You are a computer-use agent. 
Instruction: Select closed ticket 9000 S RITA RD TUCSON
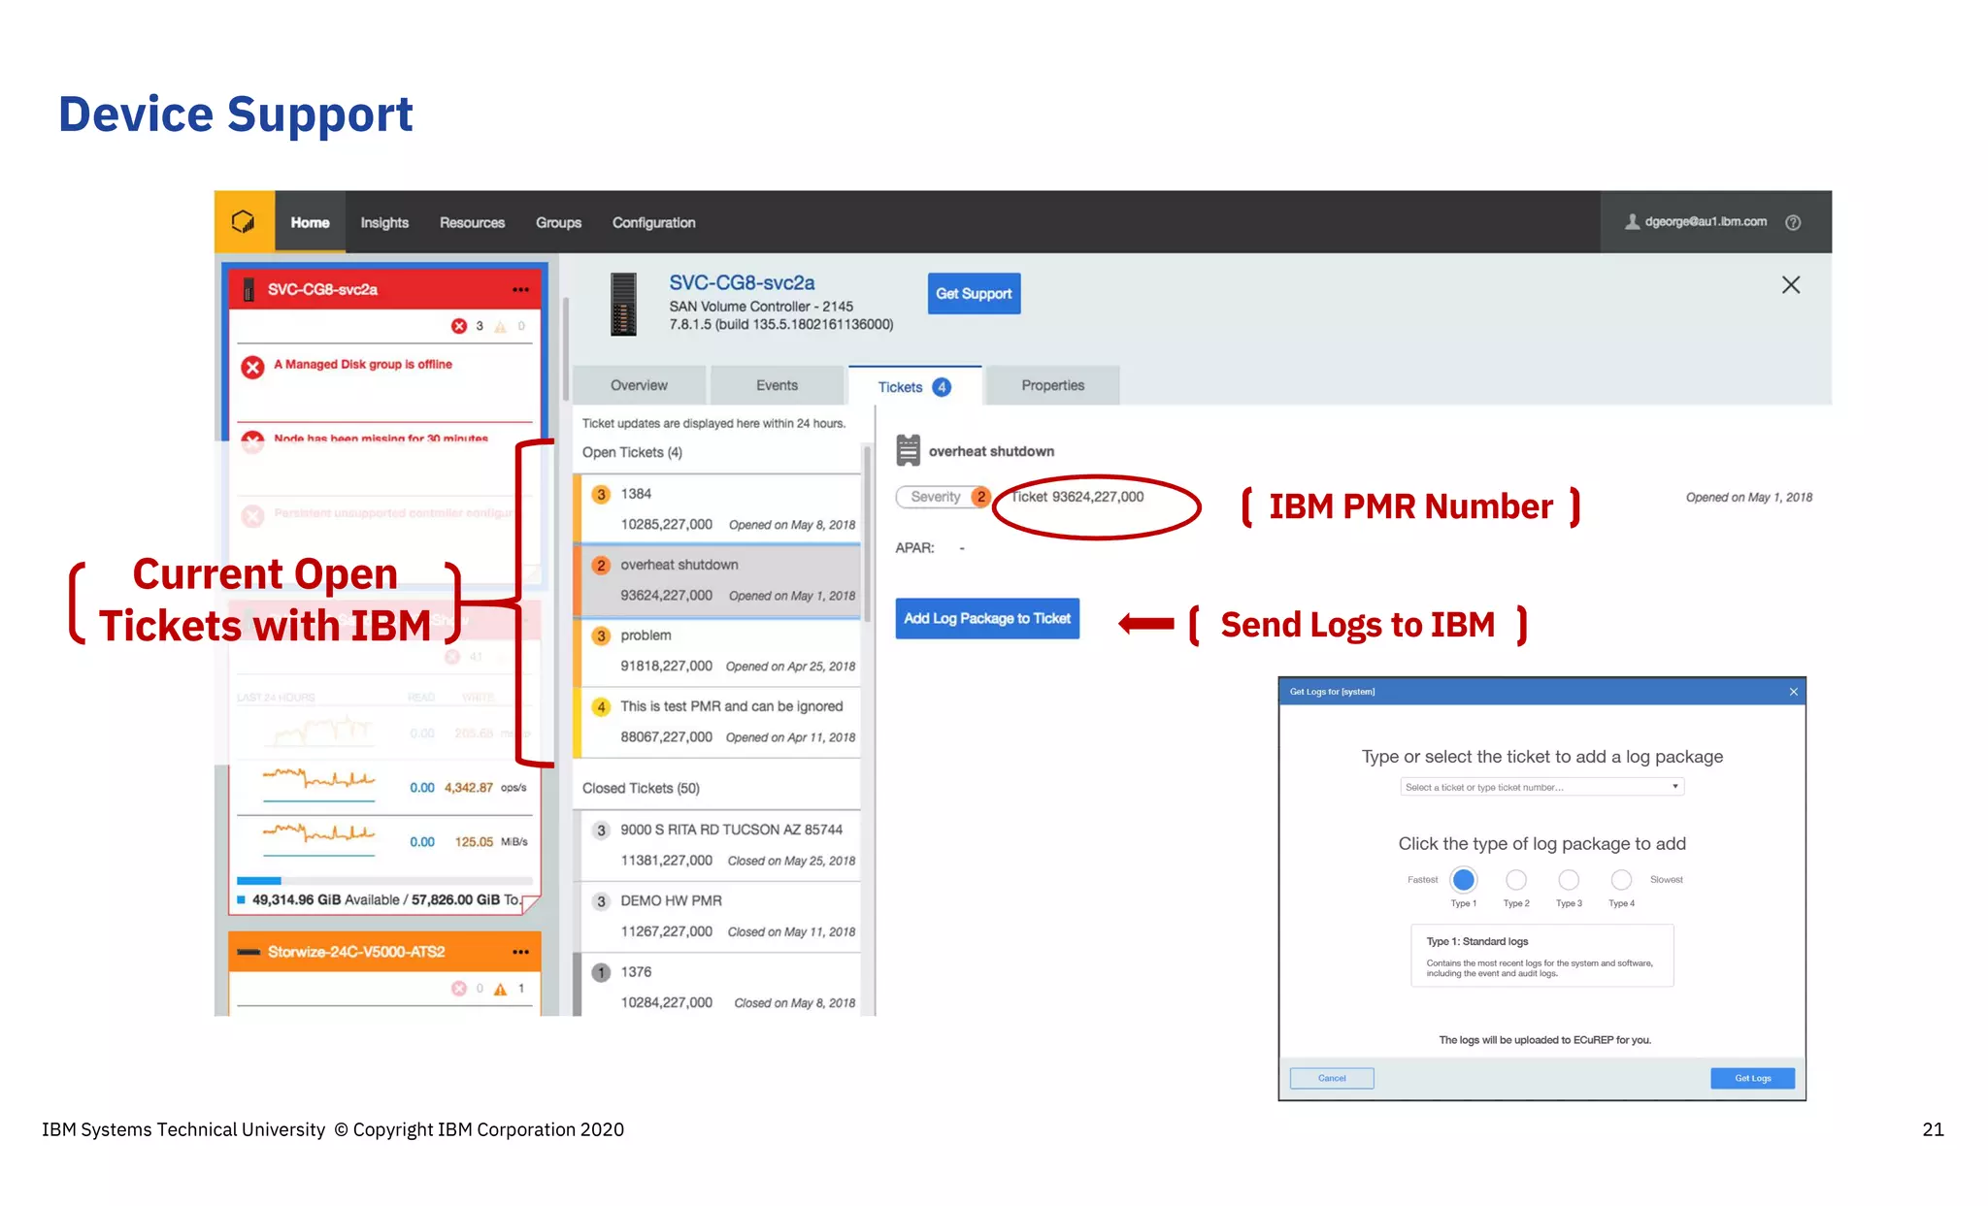(718, 845)
